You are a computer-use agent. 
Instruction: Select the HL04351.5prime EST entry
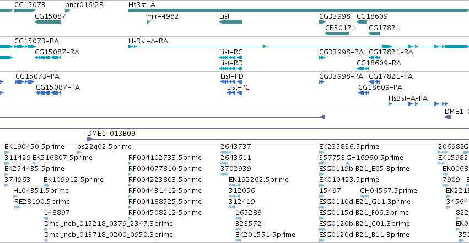pyautogui.click(x=41, y=191)
